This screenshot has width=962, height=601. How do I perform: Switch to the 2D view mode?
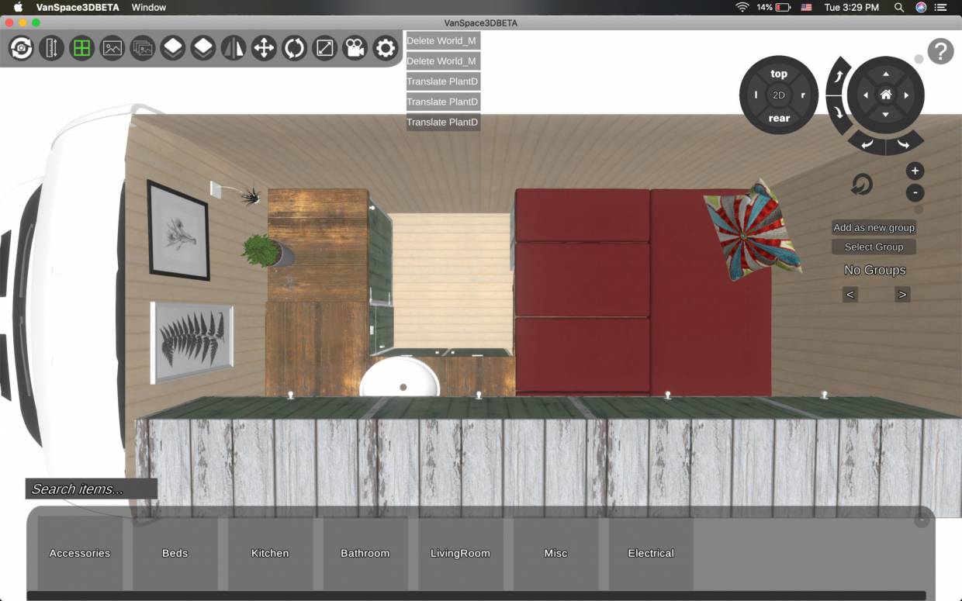coord(778,95)
